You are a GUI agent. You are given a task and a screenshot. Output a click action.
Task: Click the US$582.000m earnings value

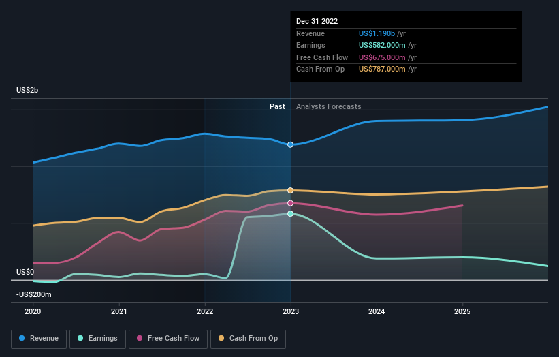click(x=382, y=45)
